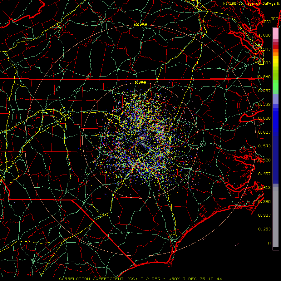Image resolution: width=281 pixels, height=281 pixels.
Task: Click the TH threshold label
Action: tap(268, 243)
